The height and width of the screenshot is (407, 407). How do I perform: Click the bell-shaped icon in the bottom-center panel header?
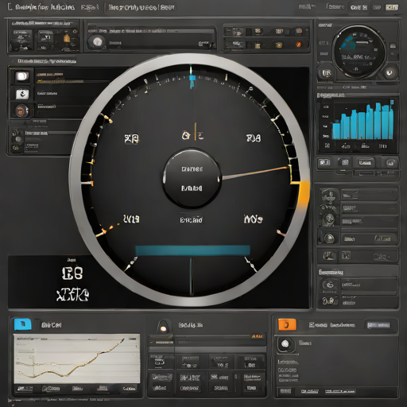click(x=163, y=326)
